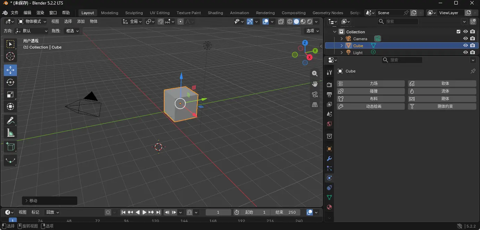Open the World properties tab
The width and height of the screenshot is (480, 230).
coord(329,123)
